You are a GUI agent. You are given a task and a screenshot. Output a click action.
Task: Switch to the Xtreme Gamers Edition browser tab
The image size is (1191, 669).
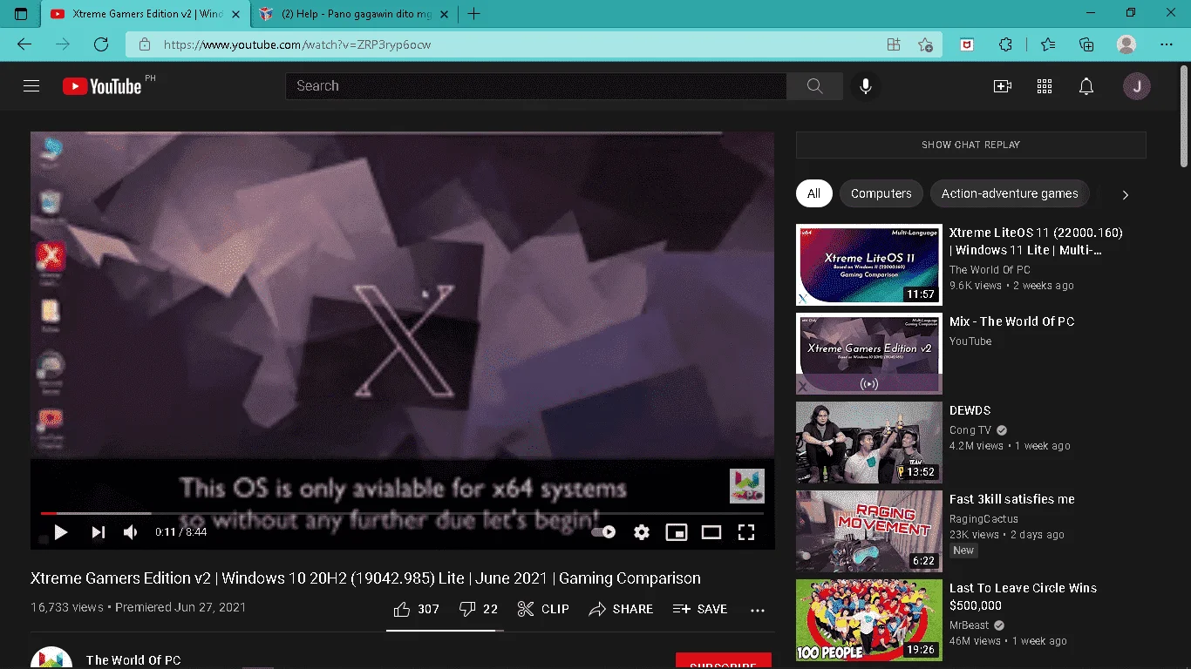point(146,14)
